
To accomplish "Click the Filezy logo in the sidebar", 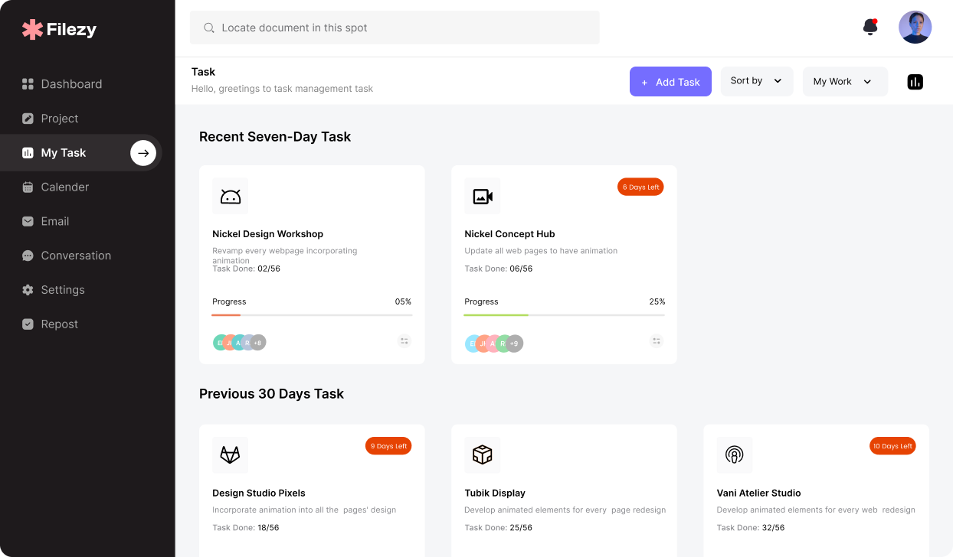I will click(x=60, y=30).
